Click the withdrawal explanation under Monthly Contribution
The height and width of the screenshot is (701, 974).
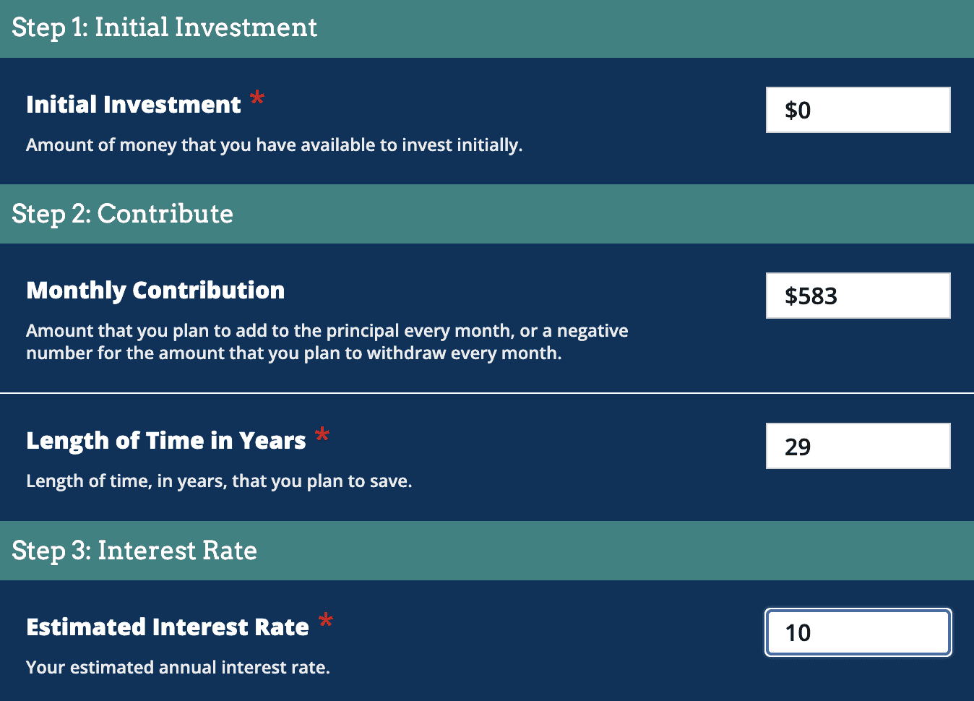tap(327, 341)
